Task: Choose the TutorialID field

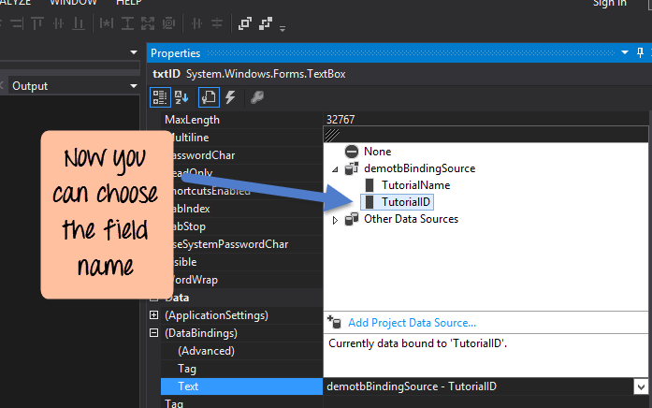Action: [x=407, y=202]
